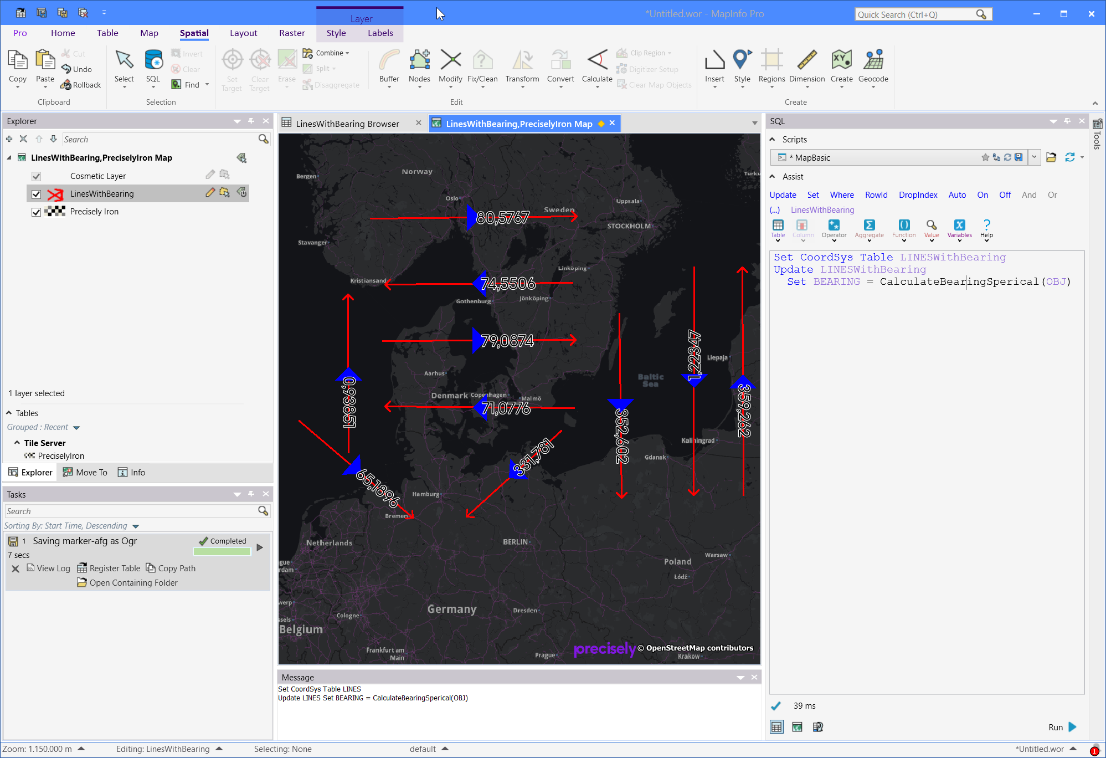The width and height of the screenshot is (1106, 758).
Task: Click the Run button in SQL panel
Action: [x=1062, y=727]
